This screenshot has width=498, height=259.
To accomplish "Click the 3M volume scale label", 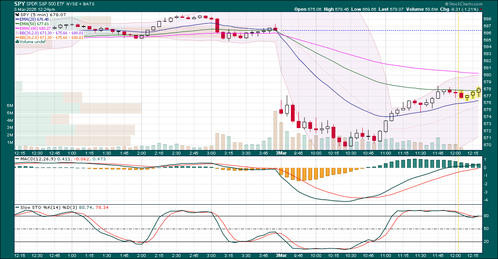I will point(10,128).
